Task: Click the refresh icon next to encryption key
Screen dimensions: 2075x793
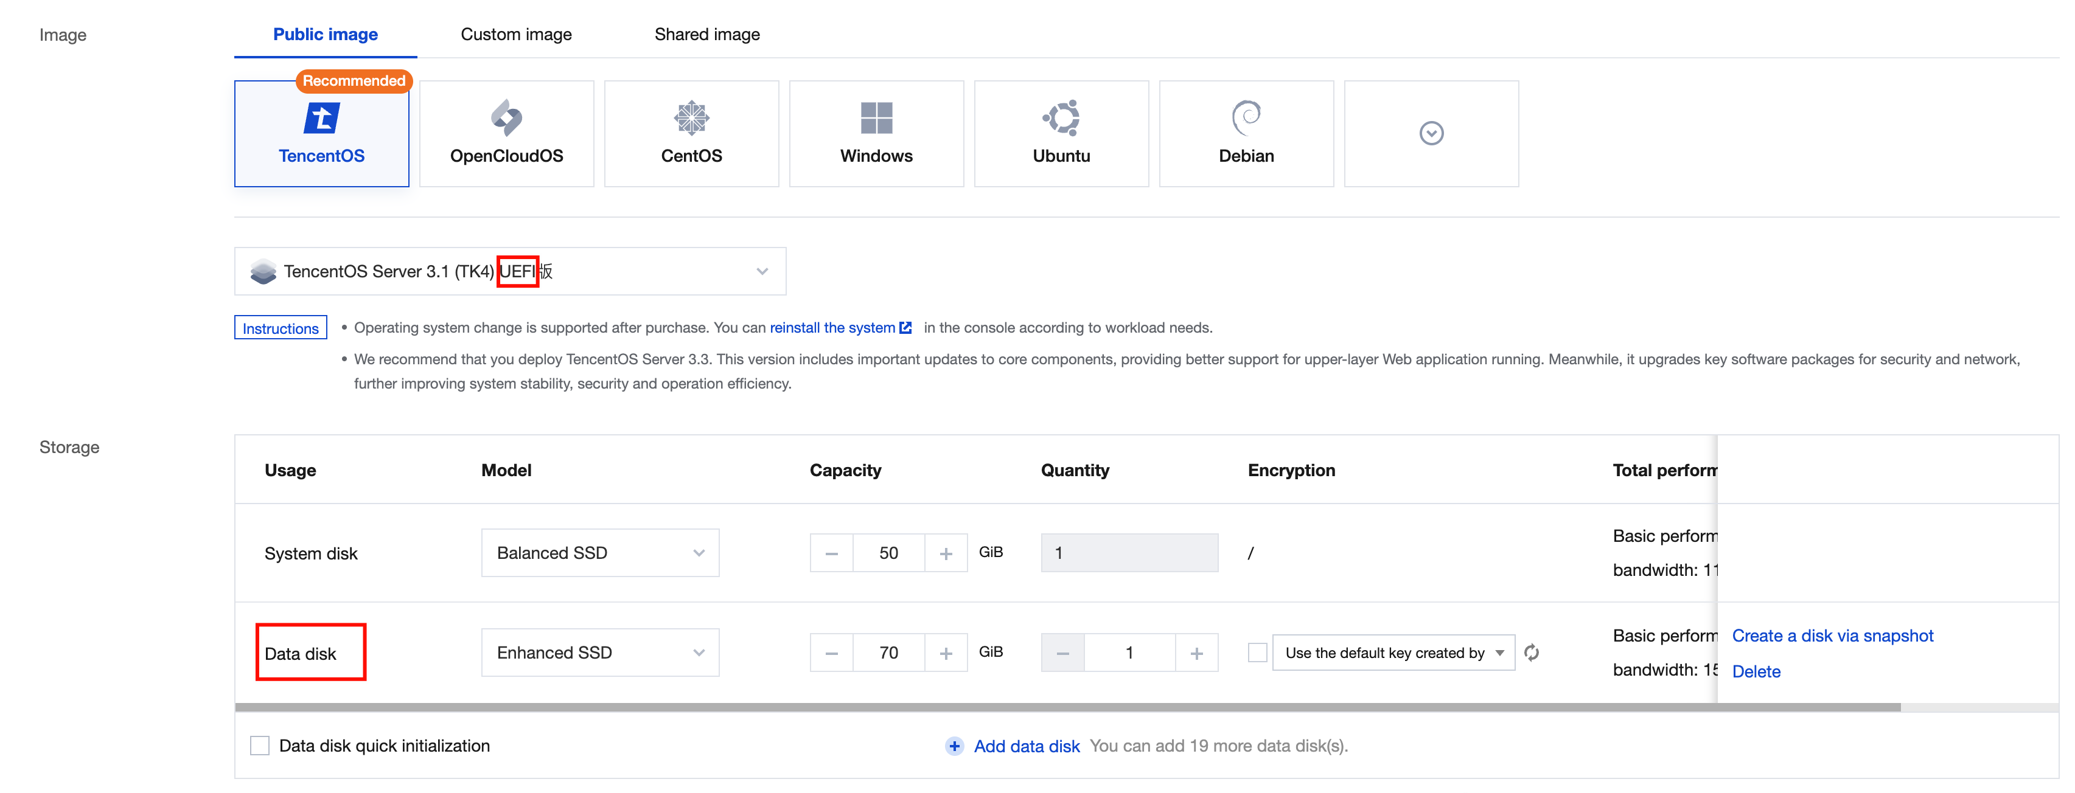Action: coord(1531,653)
